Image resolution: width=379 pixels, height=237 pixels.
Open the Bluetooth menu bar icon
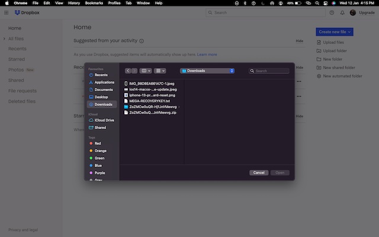[x=245, y=3]
